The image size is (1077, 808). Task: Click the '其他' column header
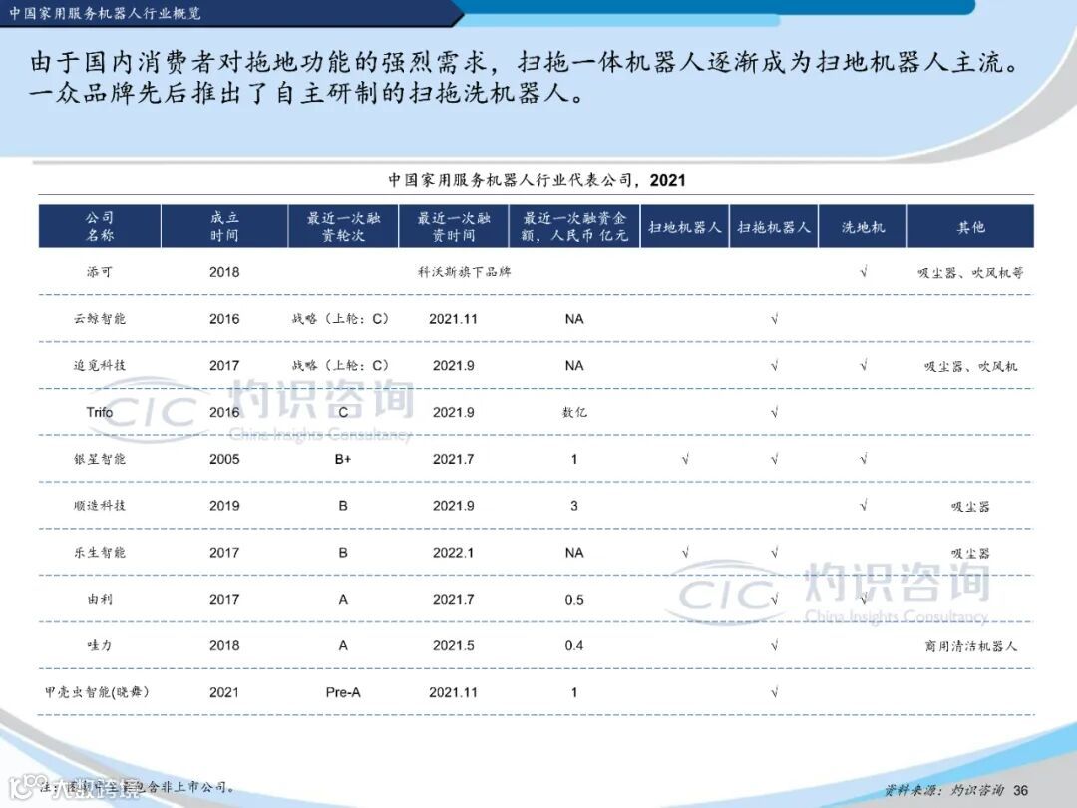[x=970, y=226]
